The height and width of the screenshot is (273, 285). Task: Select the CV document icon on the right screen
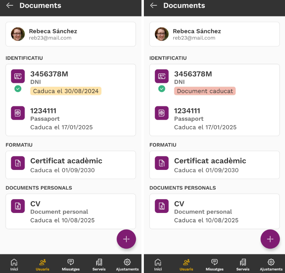pos(161,206)
